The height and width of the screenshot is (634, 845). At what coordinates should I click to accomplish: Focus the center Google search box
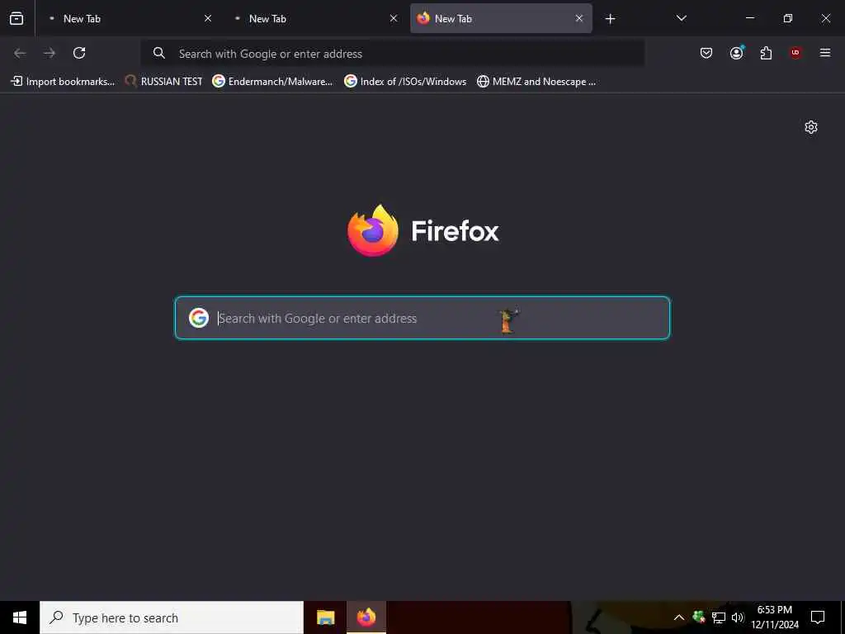click(422, 318)
